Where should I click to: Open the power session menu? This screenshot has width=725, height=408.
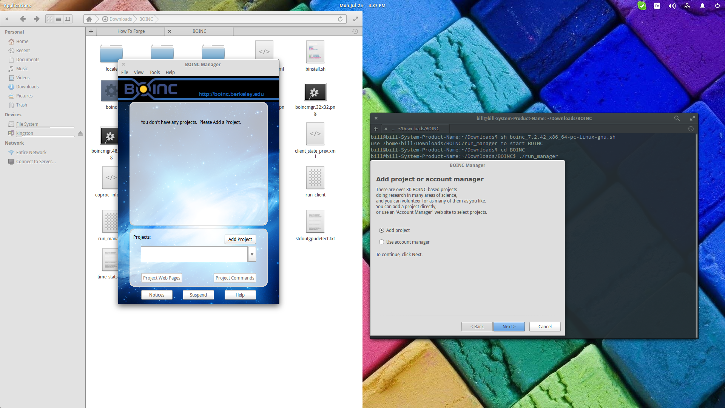tap(717, 6)
